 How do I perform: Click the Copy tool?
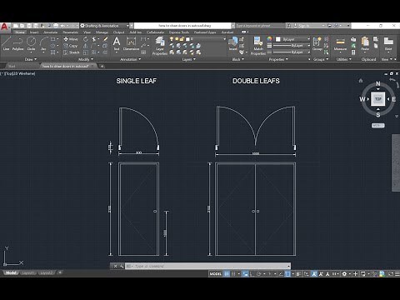pos(71,46)
